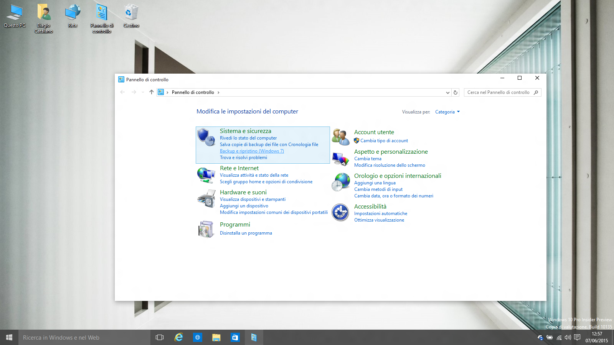Expand the chevron before Pannello di controllo breadcrumb
The width and height of the screenshot is (614, 345).
pos(167,92)
